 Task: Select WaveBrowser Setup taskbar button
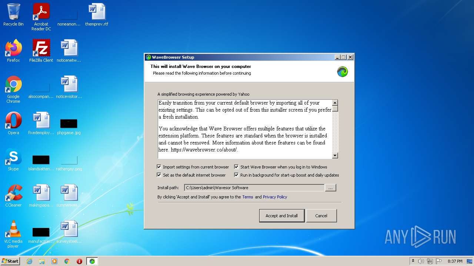[92, 261]
